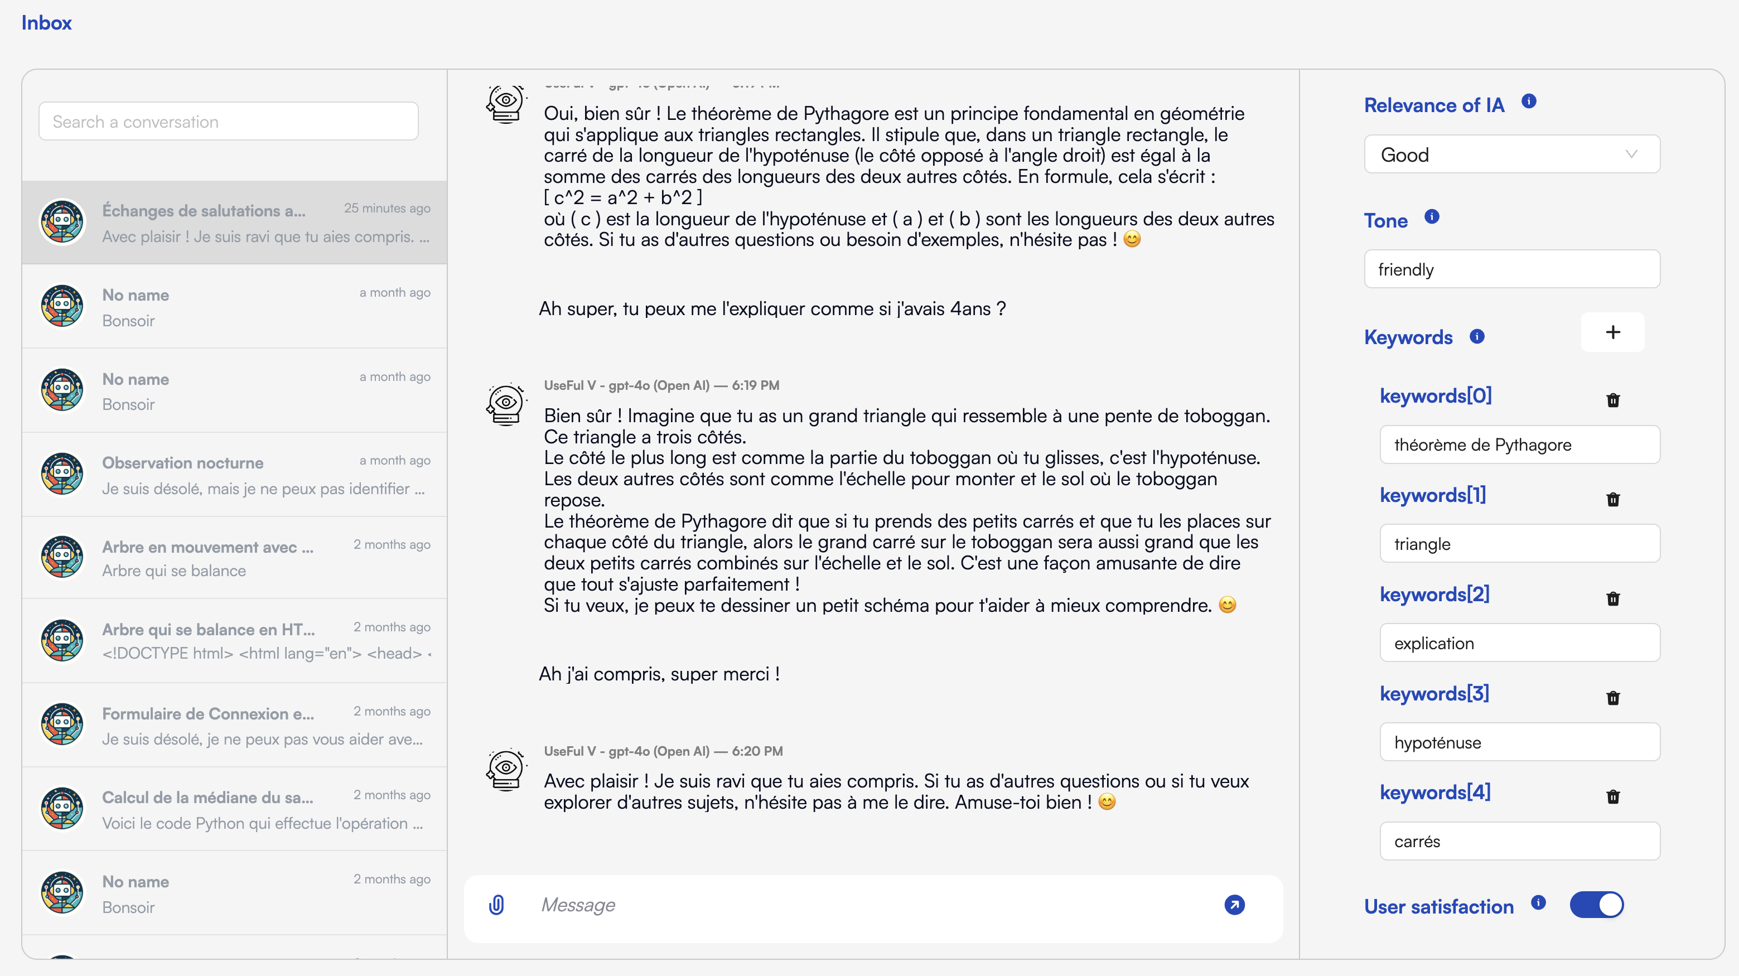Image resolution: width=1739 pixels, height=976 pixels.
Task: Open the Relevance of IA Good dropdown
Action: pyautogui.click(x=1511, y=154)
